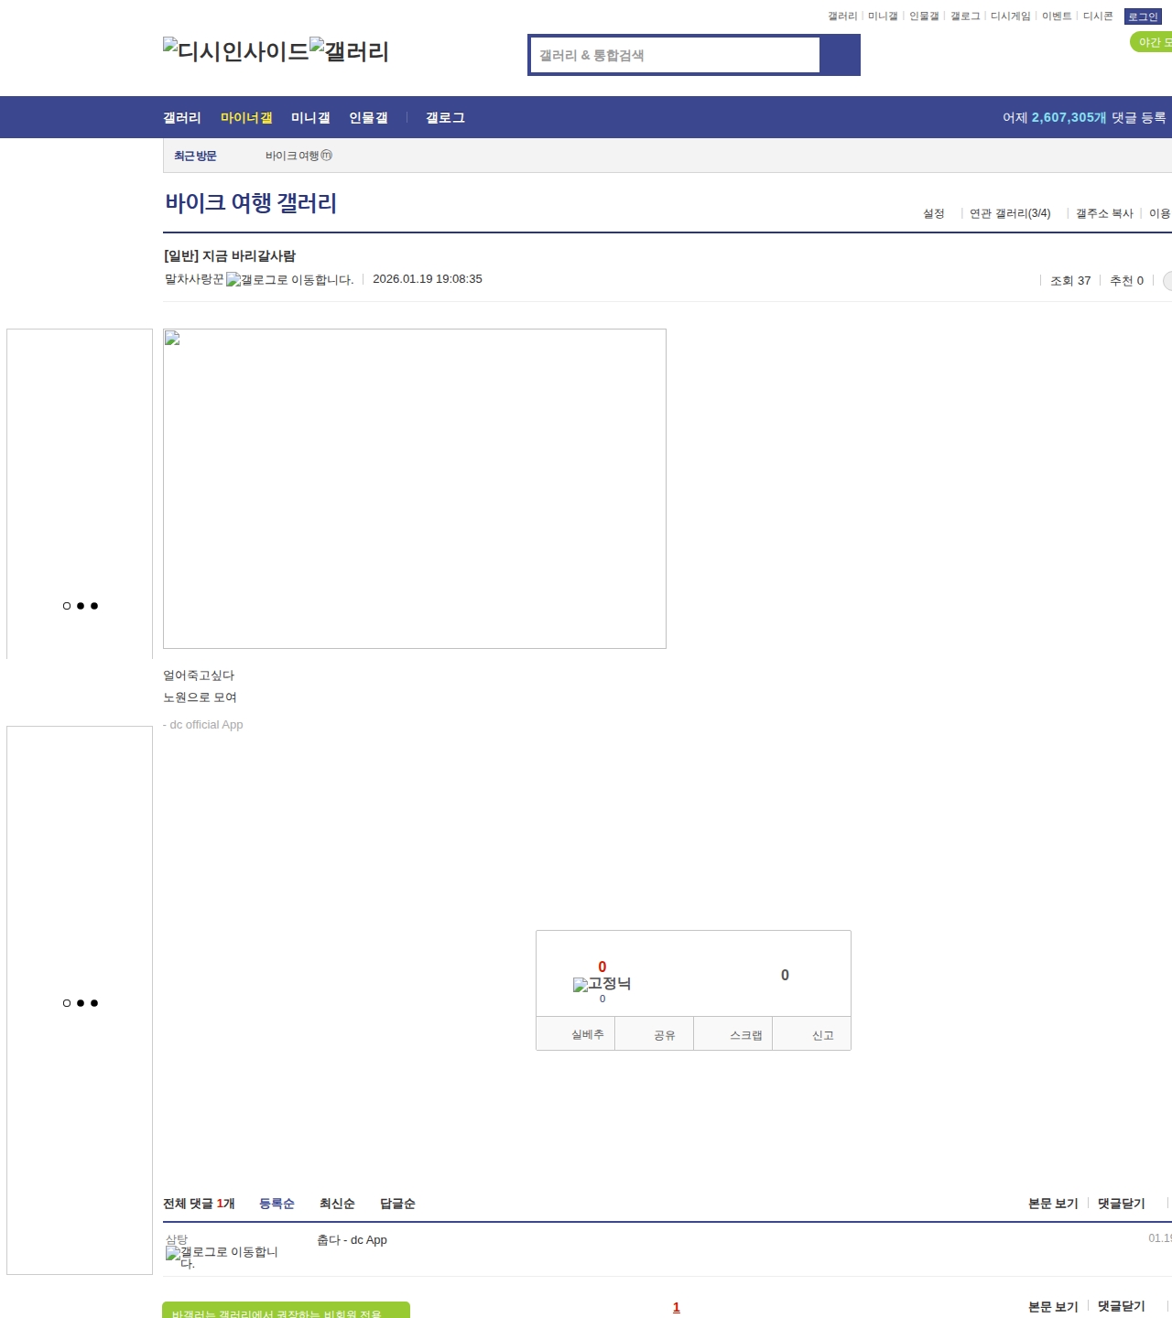Sort comments by 최신순
This screenshot has height=1318, width=1172.
coord(337,1204)
